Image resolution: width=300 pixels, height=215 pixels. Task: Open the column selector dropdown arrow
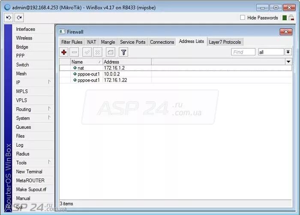288,62
